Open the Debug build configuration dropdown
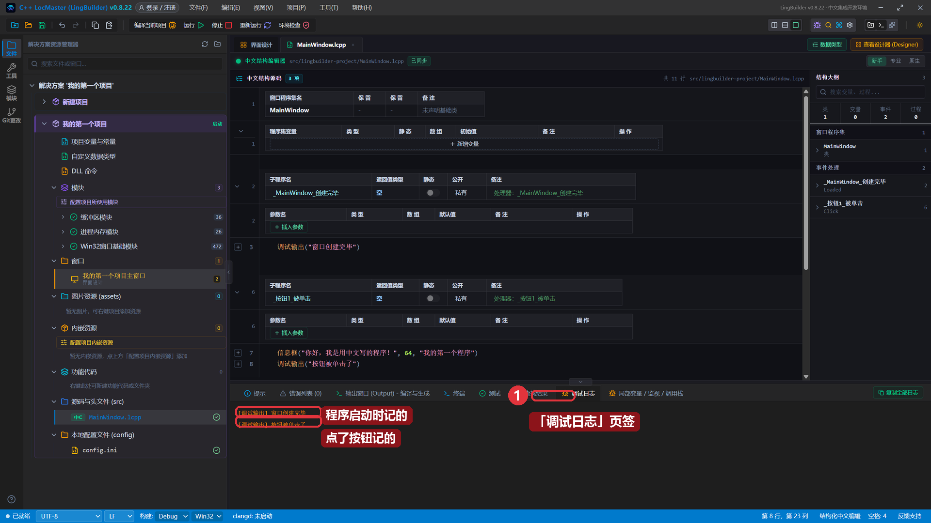Screen dimensions: 931x523 [x=172, y=516]
